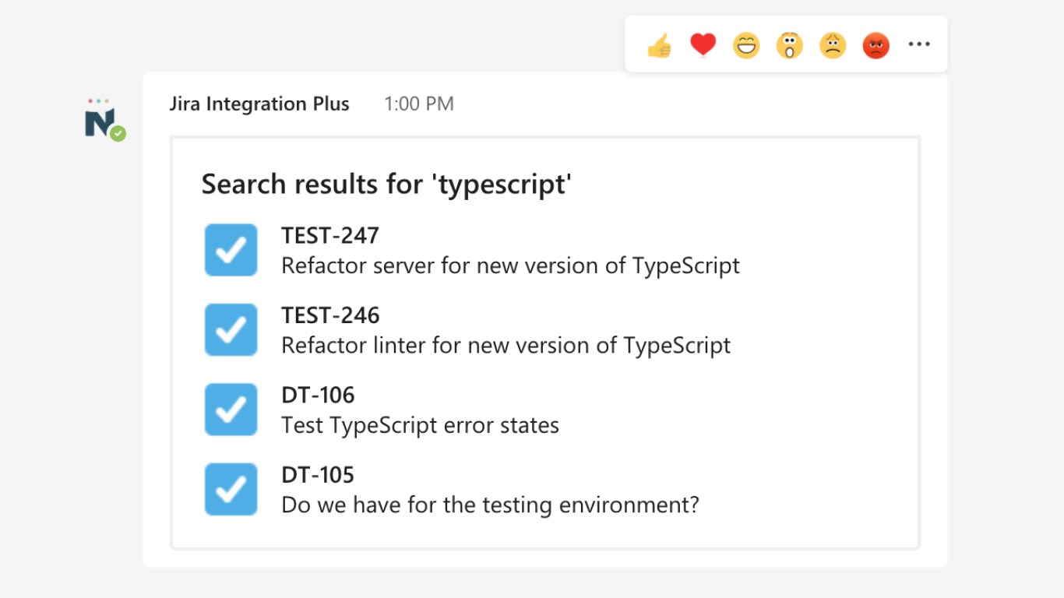The height and width of the screenshot is (598, 1064).
Task: Click the DT-106 task checkmark icon
Action: (x=231, y=410)
